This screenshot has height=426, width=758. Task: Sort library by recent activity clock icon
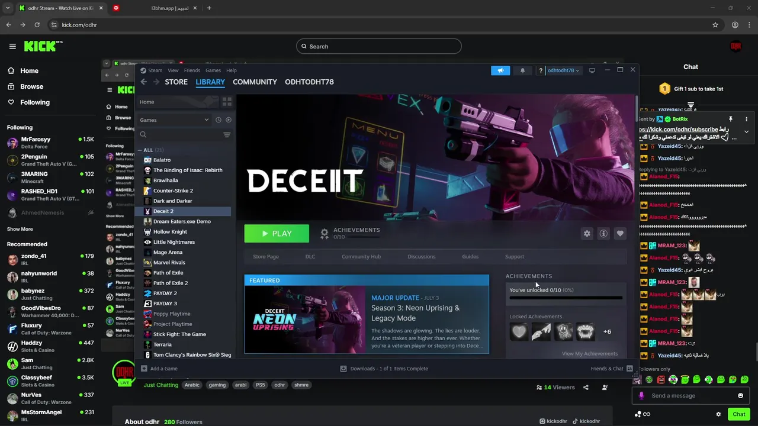coord(219,120)
